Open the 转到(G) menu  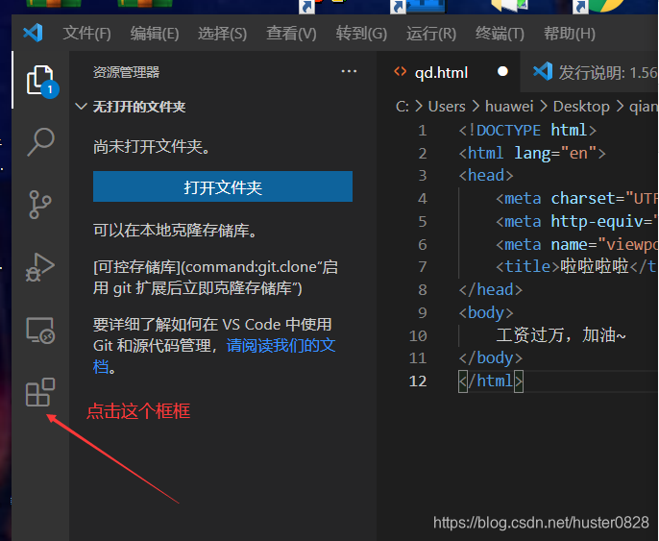tap(361, 34)
